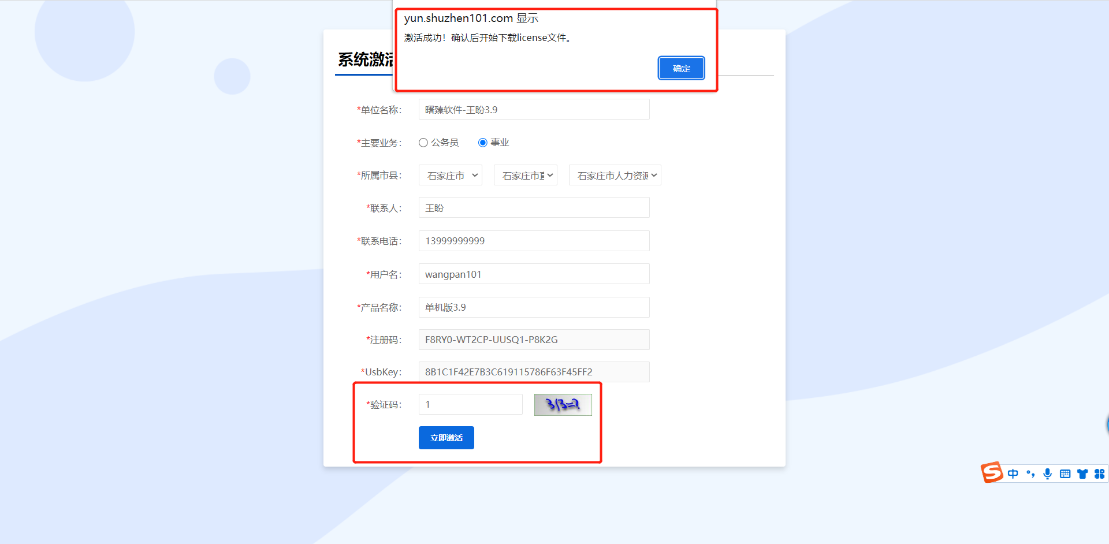The height and width of the screenshot is (544, 1109).
Task: Toggle the 中 Chinese/English input mode
Action: click(x=1013, y=474)
